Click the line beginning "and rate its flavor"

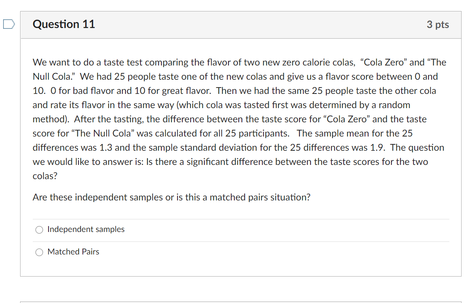point(221,105)
